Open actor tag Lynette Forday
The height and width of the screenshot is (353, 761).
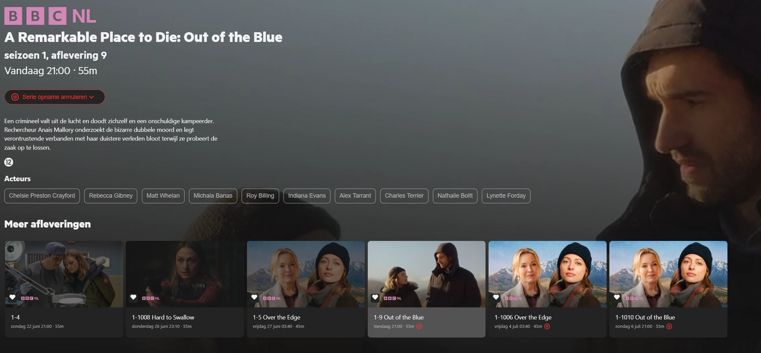pos(506,196)
